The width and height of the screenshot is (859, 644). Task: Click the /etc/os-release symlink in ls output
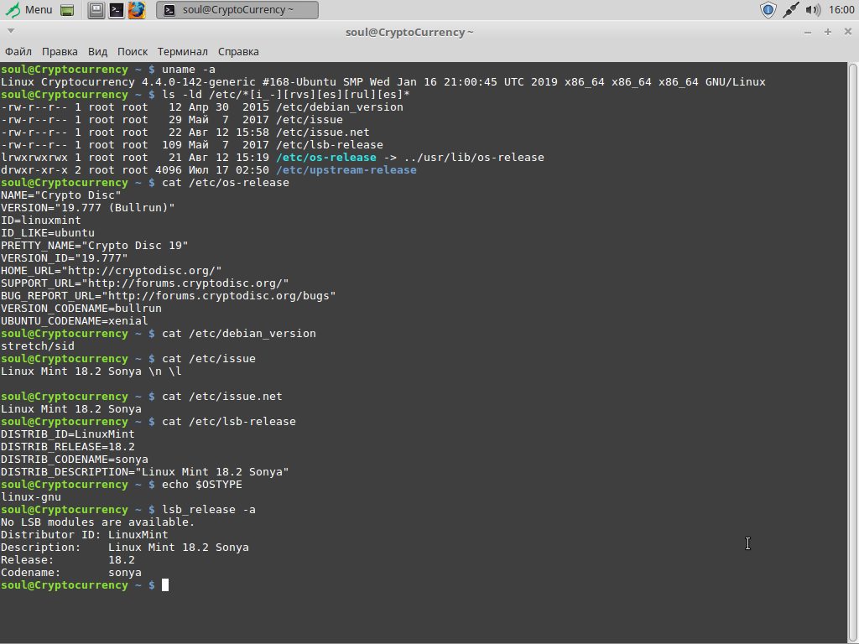click(x=326, y=158)
